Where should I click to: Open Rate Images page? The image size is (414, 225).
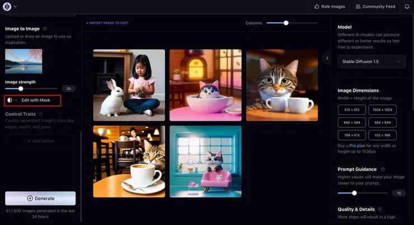[330, 7]
